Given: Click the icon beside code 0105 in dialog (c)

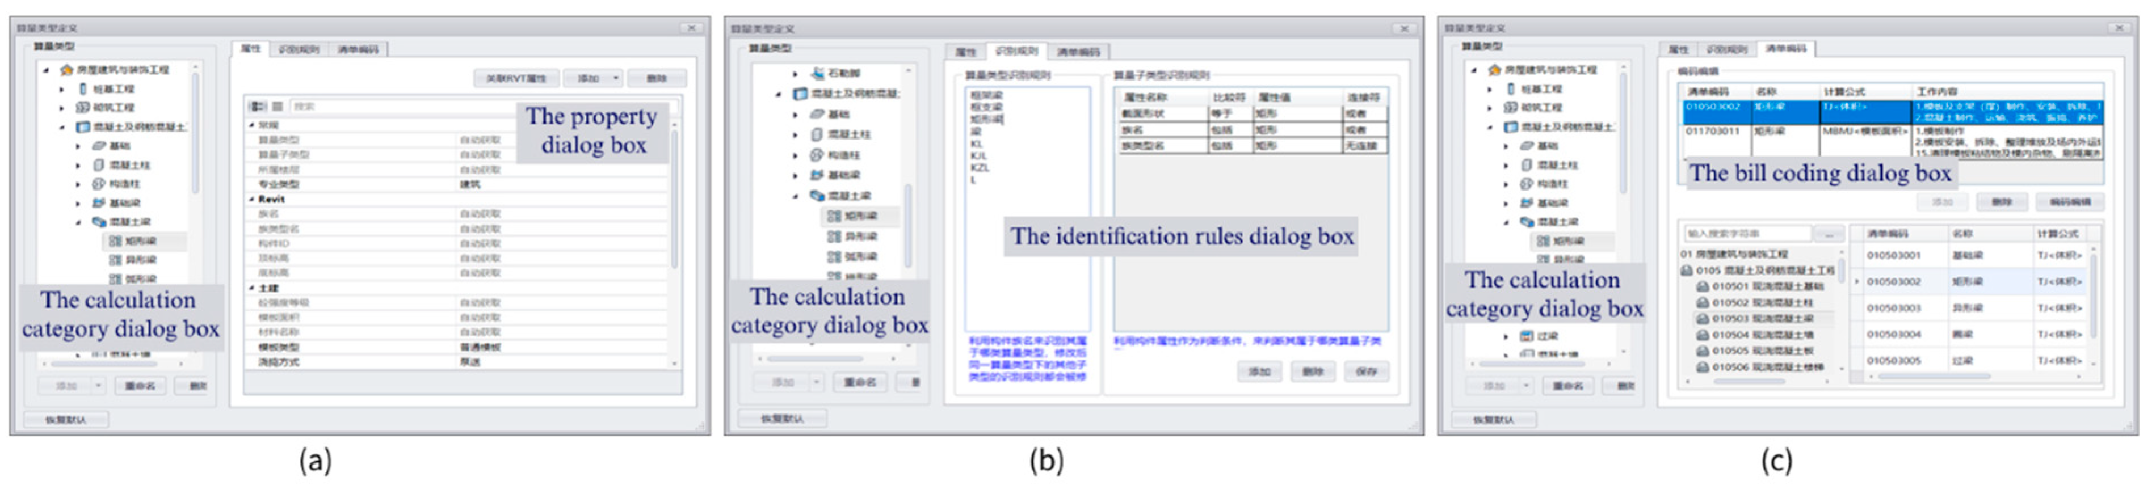Looking at the screenshot, I should 1687,271.
